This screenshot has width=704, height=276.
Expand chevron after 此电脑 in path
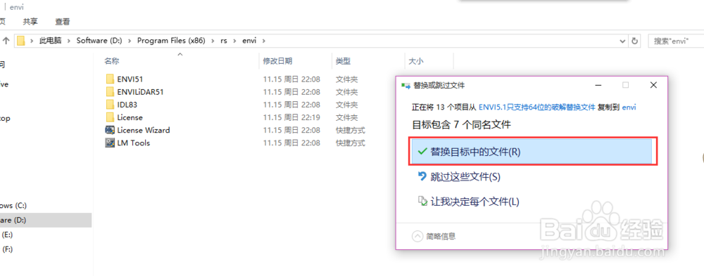[69, 41]
